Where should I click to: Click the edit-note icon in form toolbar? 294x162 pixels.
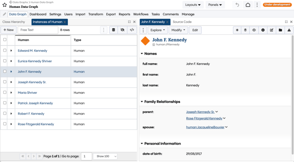click(272, 30)
